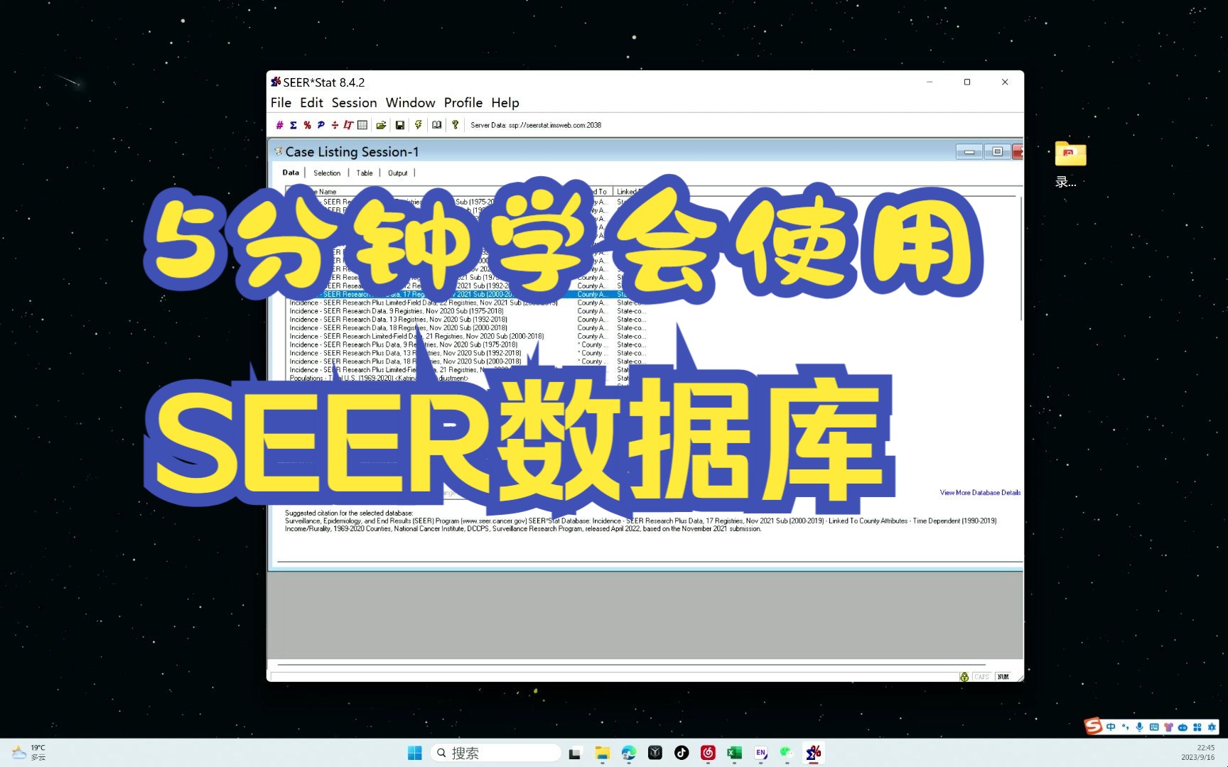Toggle the Sogou punctuation mode icon

click(1125, 727)
